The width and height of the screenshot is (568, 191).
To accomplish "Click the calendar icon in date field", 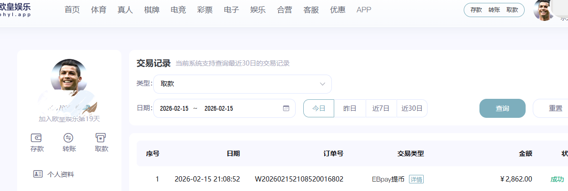I will tap(286, 108).
